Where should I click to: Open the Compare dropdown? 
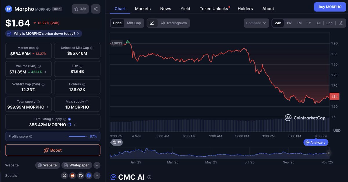[x=256, y=23]
